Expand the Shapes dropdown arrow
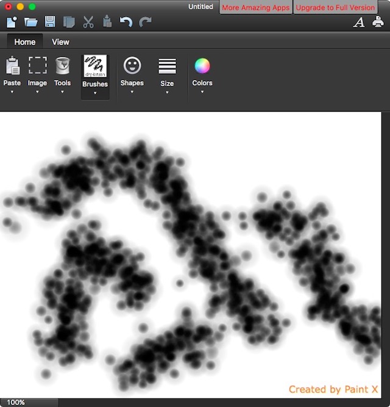Screen dimensions: 390x407 132,92
